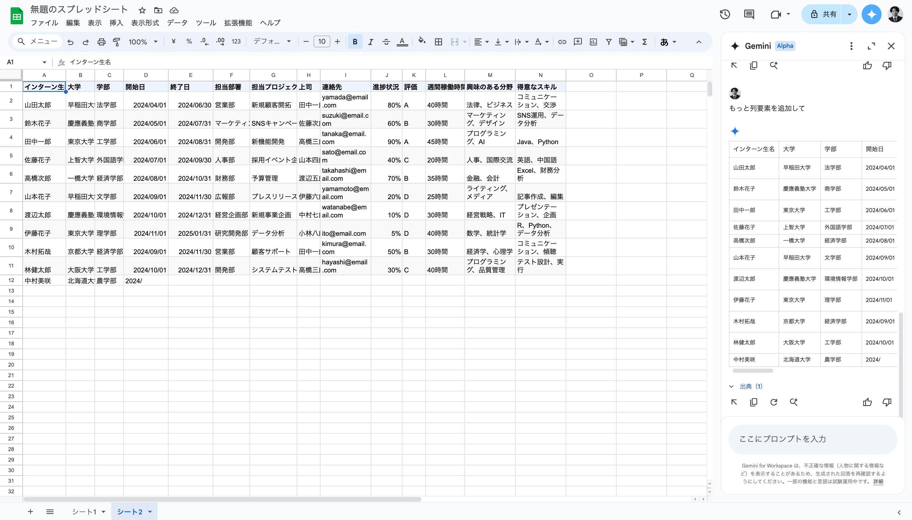Click the functions sigma icon
Viewport: 912px width, 520px height.
point(645,42)
